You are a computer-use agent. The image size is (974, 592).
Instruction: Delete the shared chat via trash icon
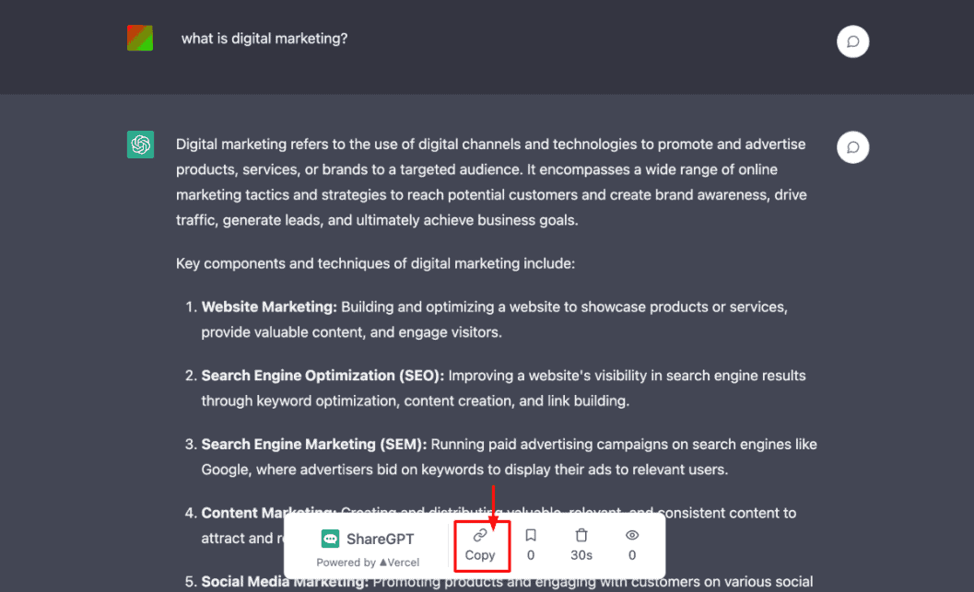click(x=581, y=535)
